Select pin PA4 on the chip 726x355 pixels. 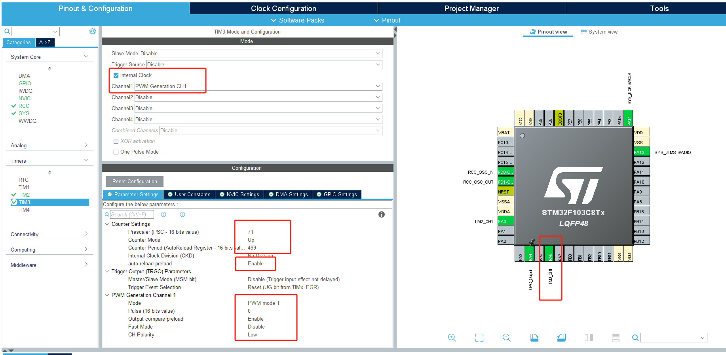pos(529,254)
